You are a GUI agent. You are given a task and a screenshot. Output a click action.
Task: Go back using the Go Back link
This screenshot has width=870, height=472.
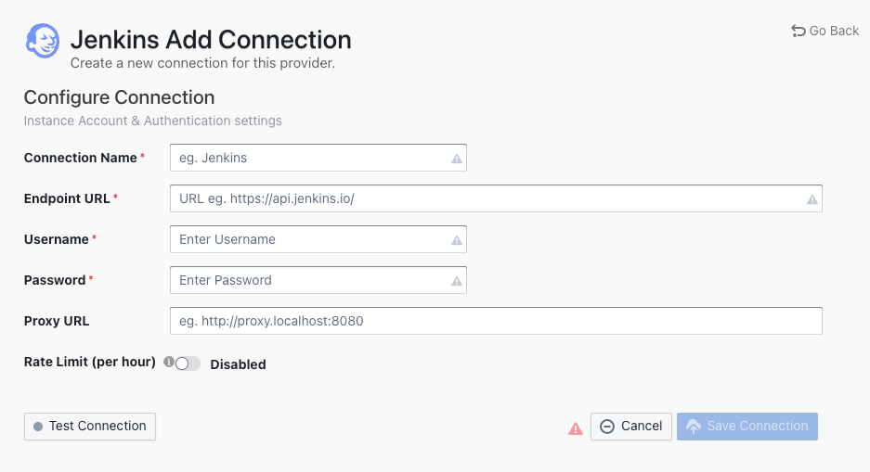coord(825,31)
